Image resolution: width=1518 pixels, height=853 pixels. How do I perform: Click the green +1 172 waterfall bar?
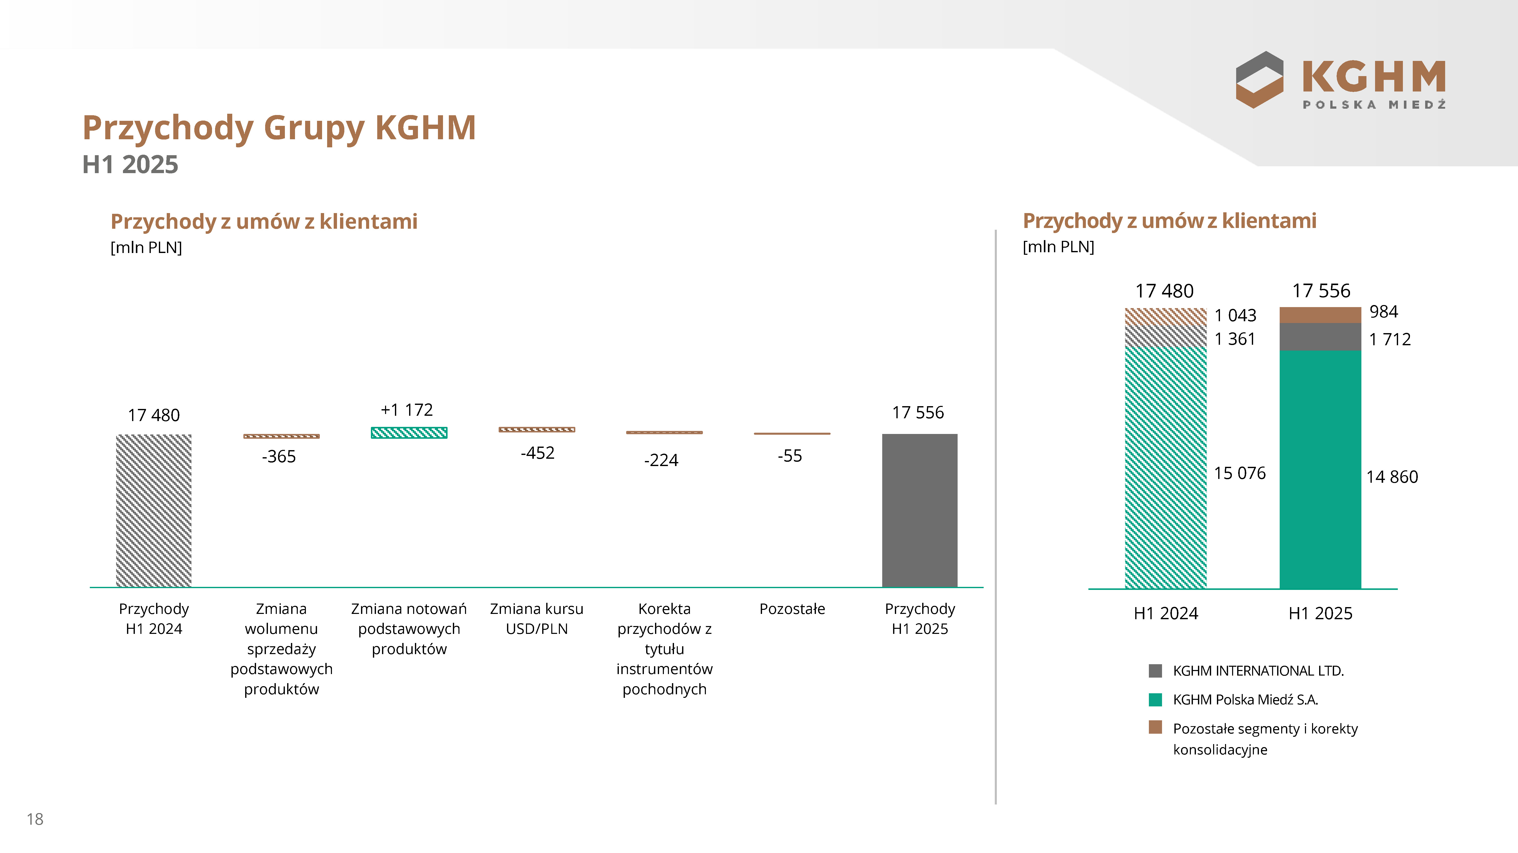[x=409, y=433]
